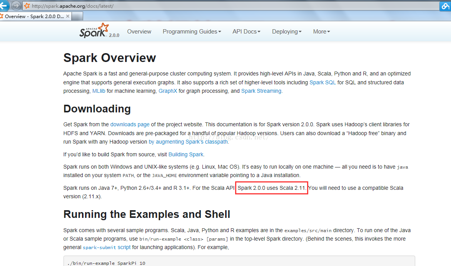Close the Overview - Spark 2.0.0 tab
Screen dimensions: 451x266
point(68,16)
